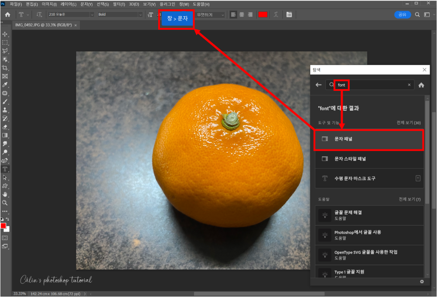Open the 문자 스타일 패널 result
Screen dimensions: 437x297
click(x=369, y=159)
